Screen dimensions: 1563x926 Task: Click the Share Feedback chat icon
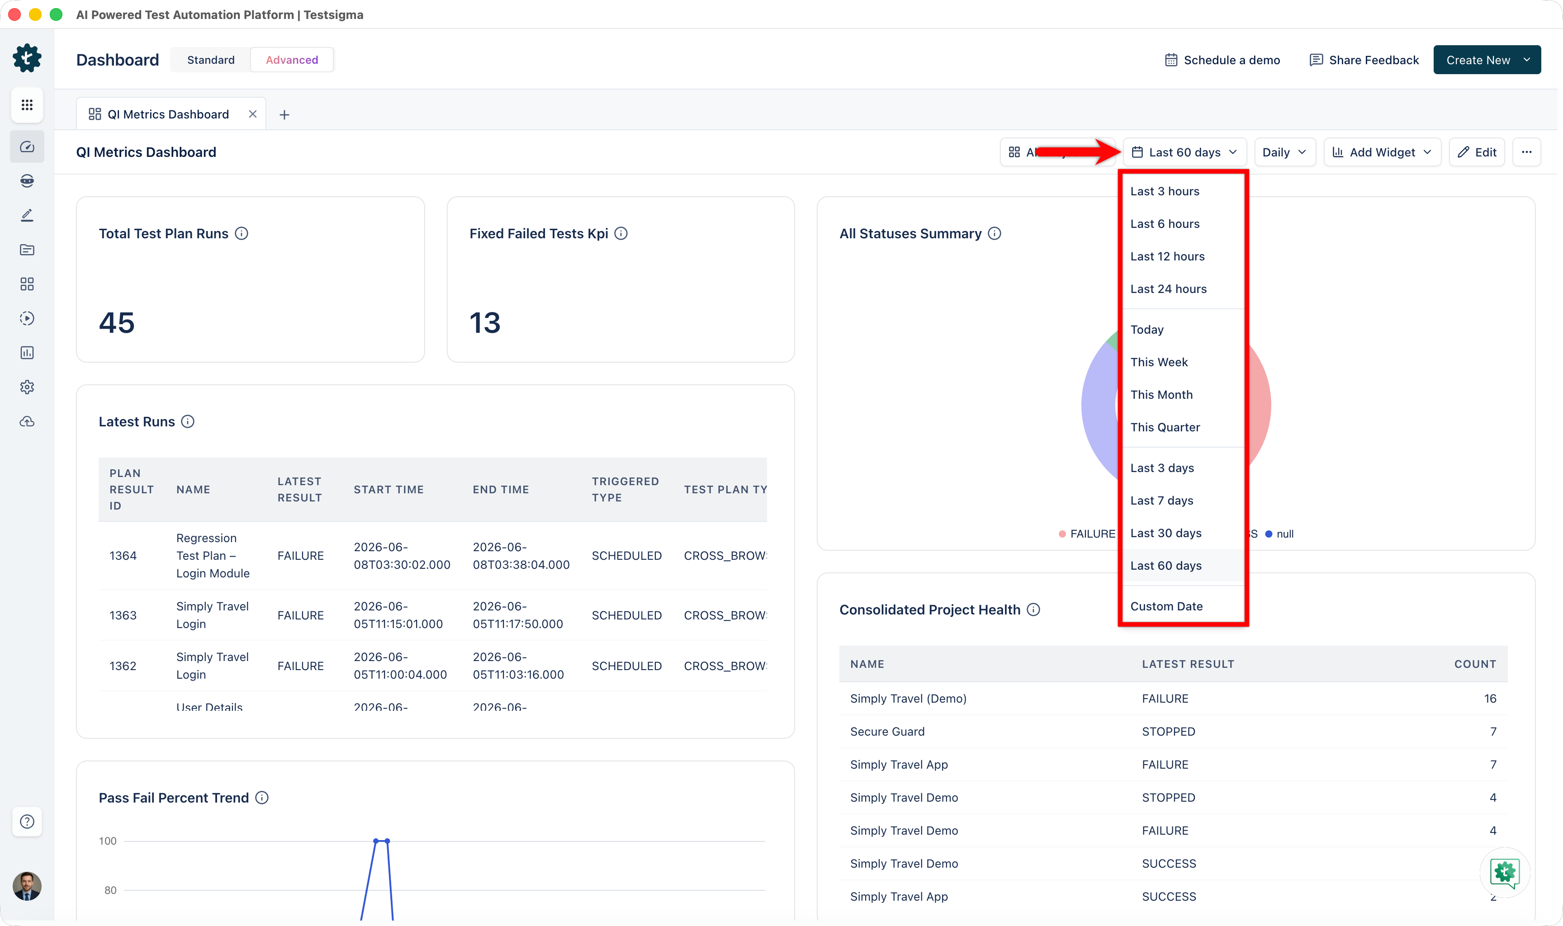[x=1316, y=60]
